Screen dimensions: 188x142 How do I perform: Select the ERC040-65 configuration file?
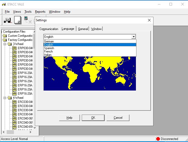pyautogui.click(x=25, y=126)
